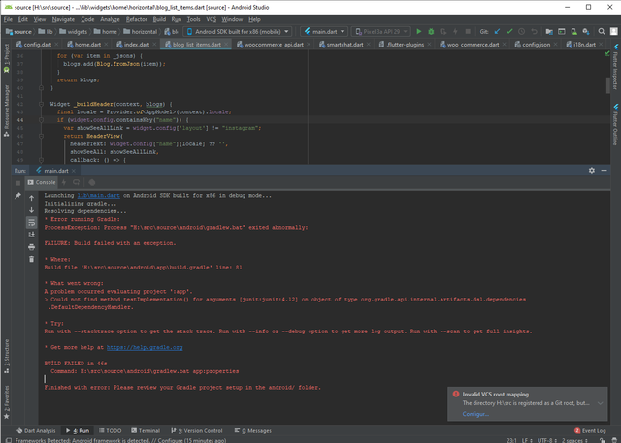Click the hot reload lightning in console toolbar
Viewport: 621px width, 443px height.
coord(64,182)
